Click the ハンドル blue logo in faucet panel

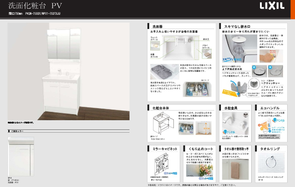click(229, 132)
